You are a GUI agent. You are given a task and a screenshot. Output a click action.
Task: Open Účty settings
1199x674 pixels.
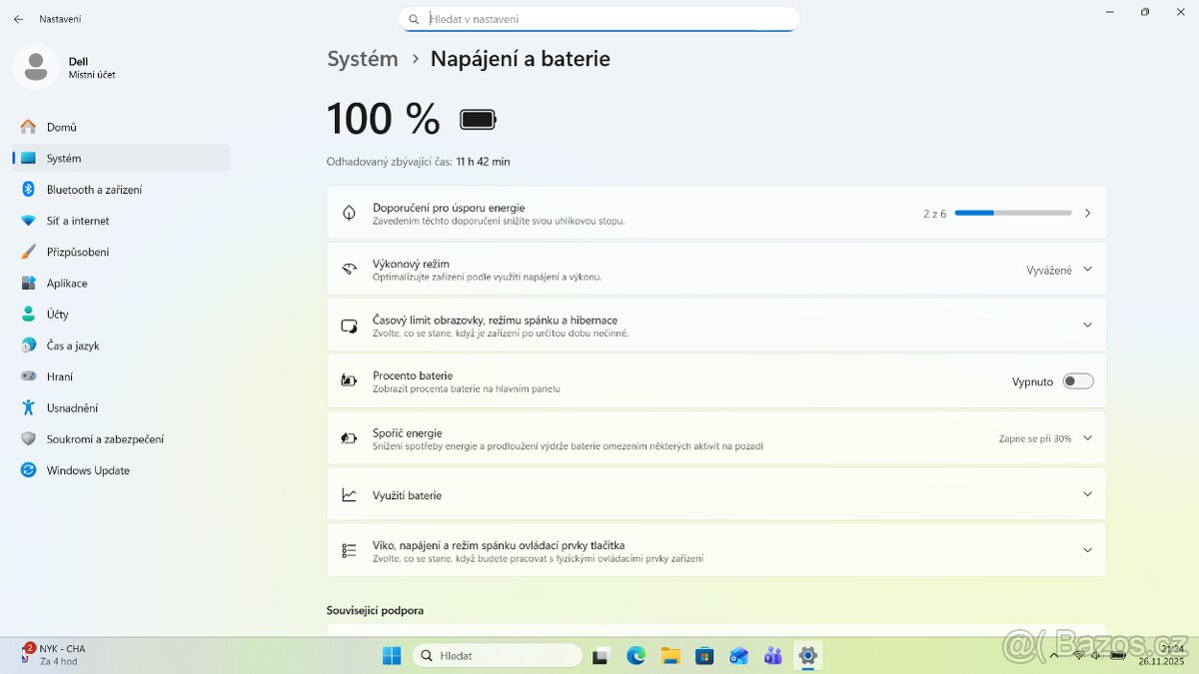[59, 314]
